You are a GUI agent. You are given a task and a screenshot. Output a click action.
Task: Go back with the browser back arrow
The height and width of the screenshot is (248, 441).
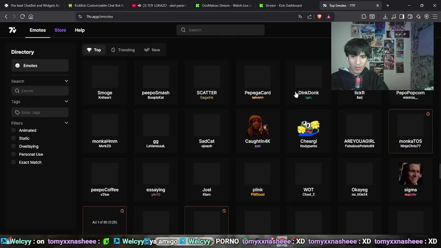click(x=6, y=17)
